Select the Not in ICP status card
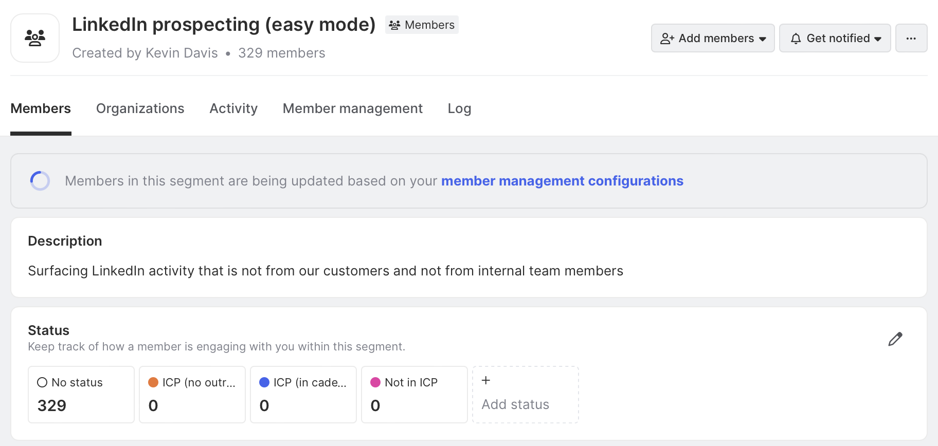The image size is (938, 446). pyautogui.click(x=414, y=395)
